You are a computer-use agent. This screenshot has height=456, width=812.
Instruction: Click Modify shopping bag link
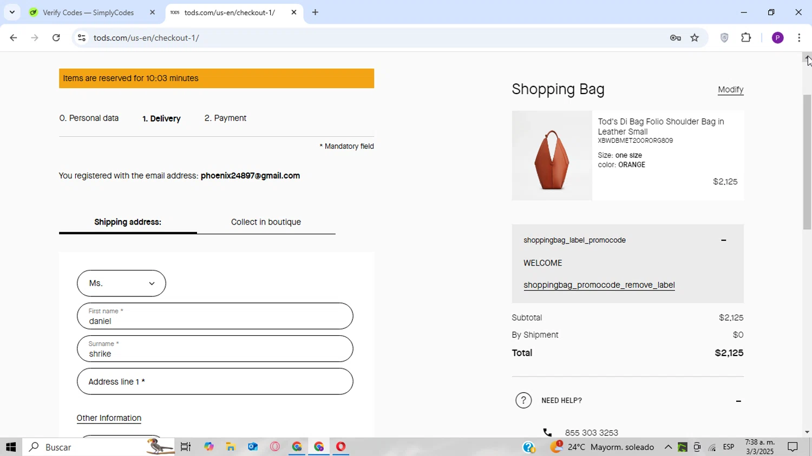(x=730, y=90)
